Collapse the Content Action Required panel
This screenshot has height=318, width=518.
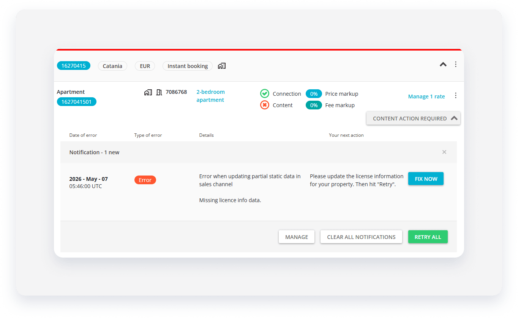413,118
